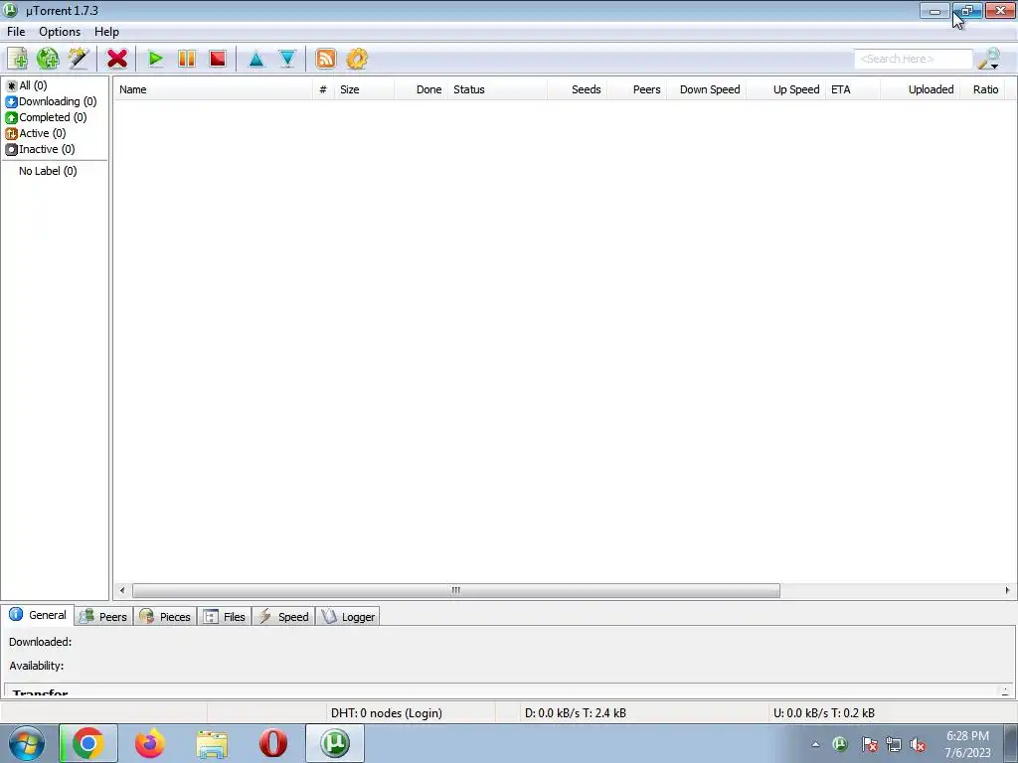Open Preferences gear icon in toolbar
Viewport: 1018px width, 763px height.
(357, 59)
